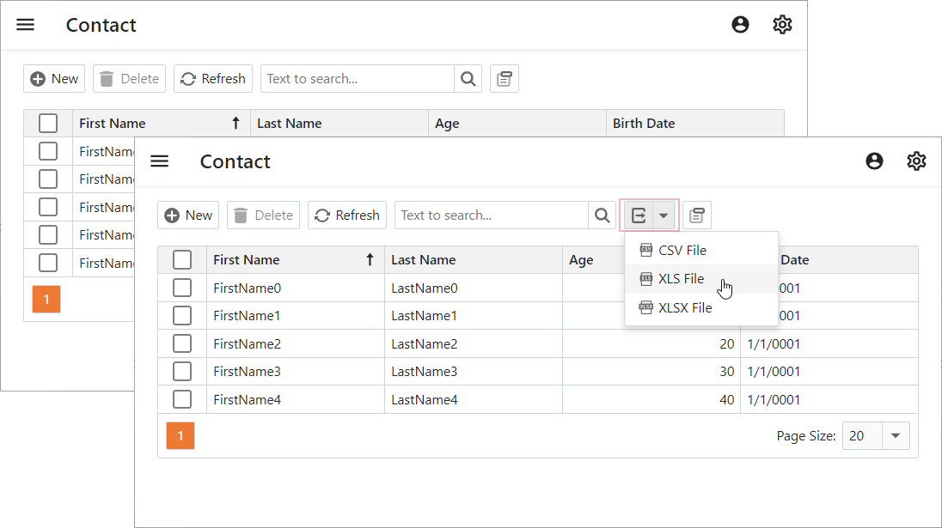Go to page 1 in back window
Image resolution: width=942 pixels, height=528 pixels.
coord(46,300)
